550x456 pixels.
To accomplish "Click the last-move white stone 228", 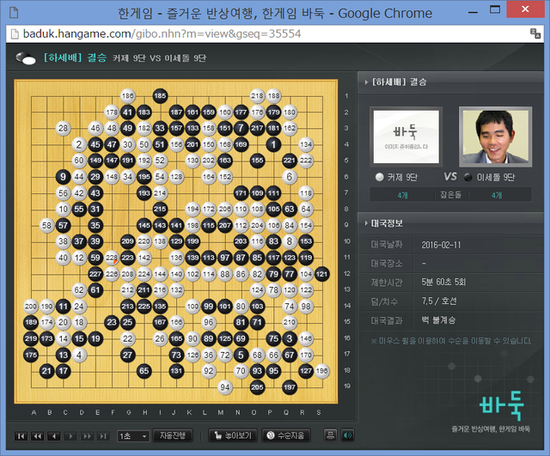I will (x=112, y=258).
